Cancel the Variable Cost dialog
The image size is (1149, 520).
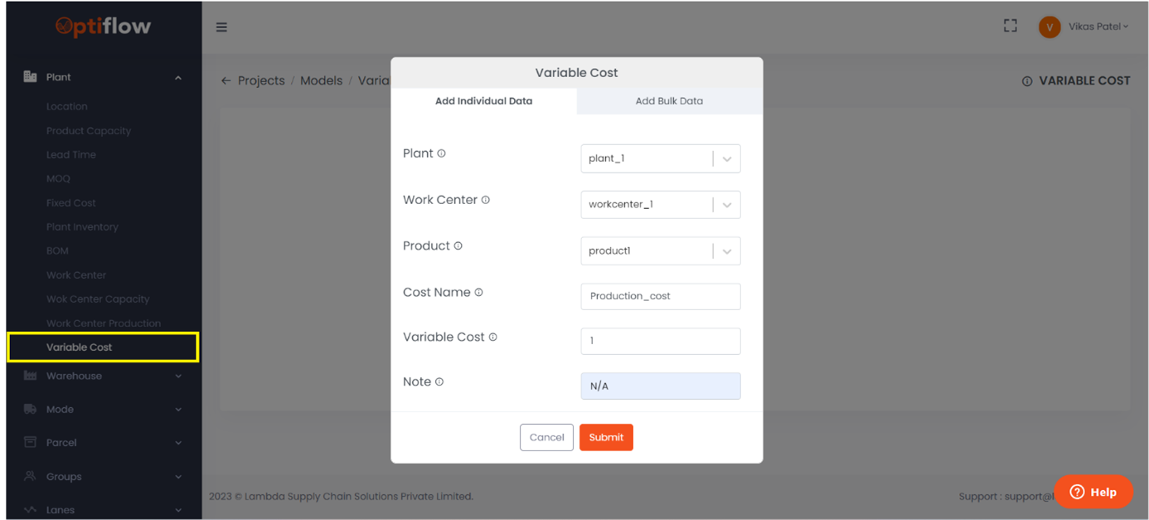click(546, 437)
